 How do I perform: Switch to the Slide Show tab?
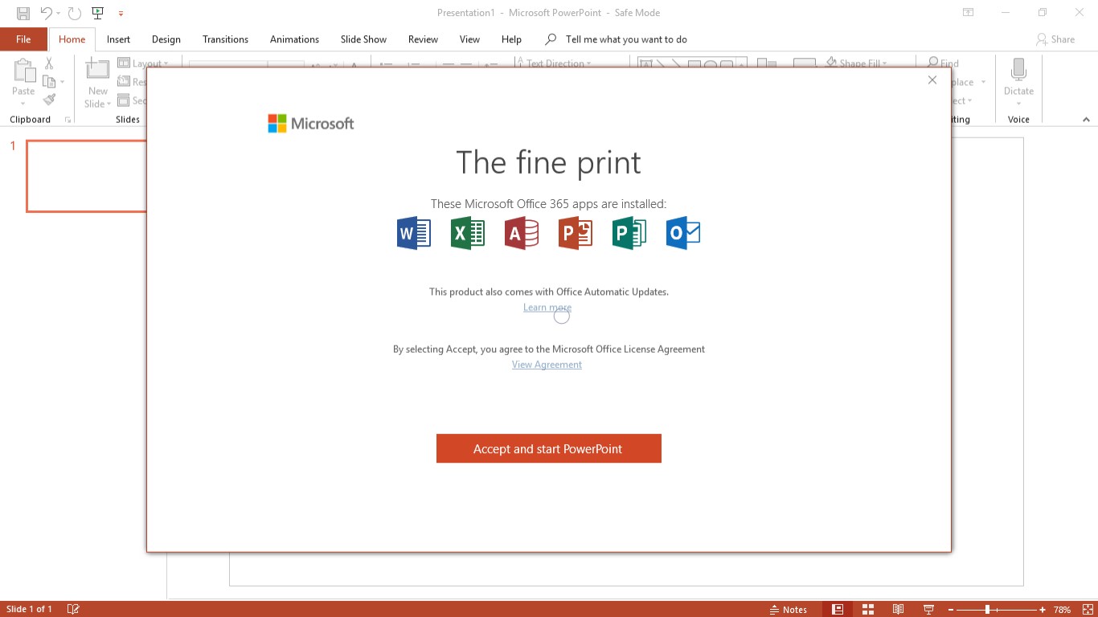363,39
